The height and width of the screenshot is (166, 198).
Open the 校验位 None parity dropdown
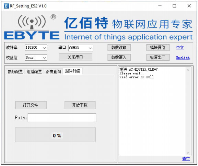click(x=36, y=58)
